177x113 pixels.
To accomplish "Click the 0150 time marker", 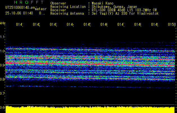I will pyautogui.click(x=171, y=25).
